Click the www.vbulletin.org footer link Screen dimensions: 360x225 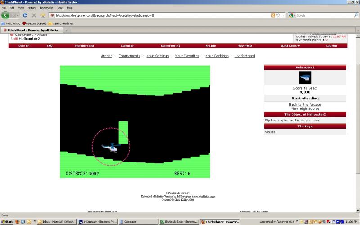[203, 196]
